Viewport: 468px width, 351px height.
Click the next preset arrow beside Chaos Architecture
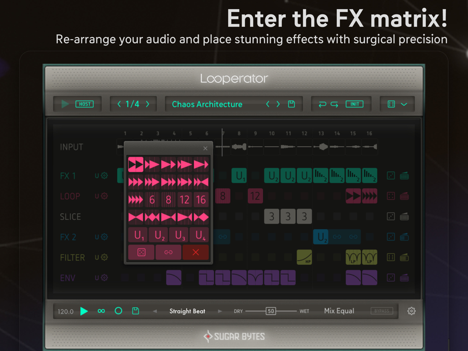tap(277, 104)
